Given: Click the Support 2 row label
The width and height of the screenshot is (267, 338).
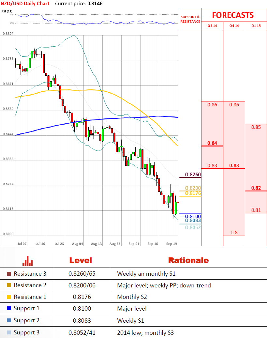Looking at the screenshot, I should (26, 320).
